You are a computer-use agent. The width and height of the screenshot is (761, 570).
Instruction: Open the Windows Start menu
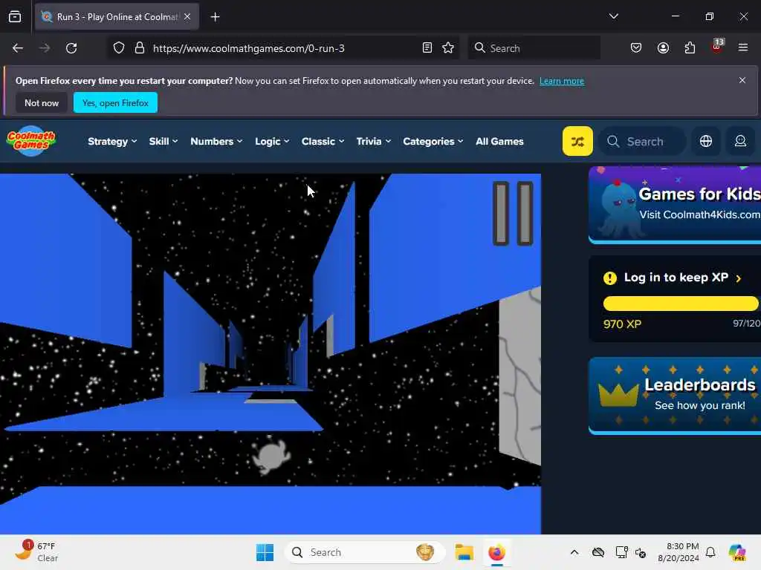coord(265,552)
